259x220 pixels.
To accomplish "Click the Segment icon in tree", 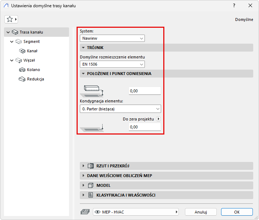I will (x=19, y=41).
